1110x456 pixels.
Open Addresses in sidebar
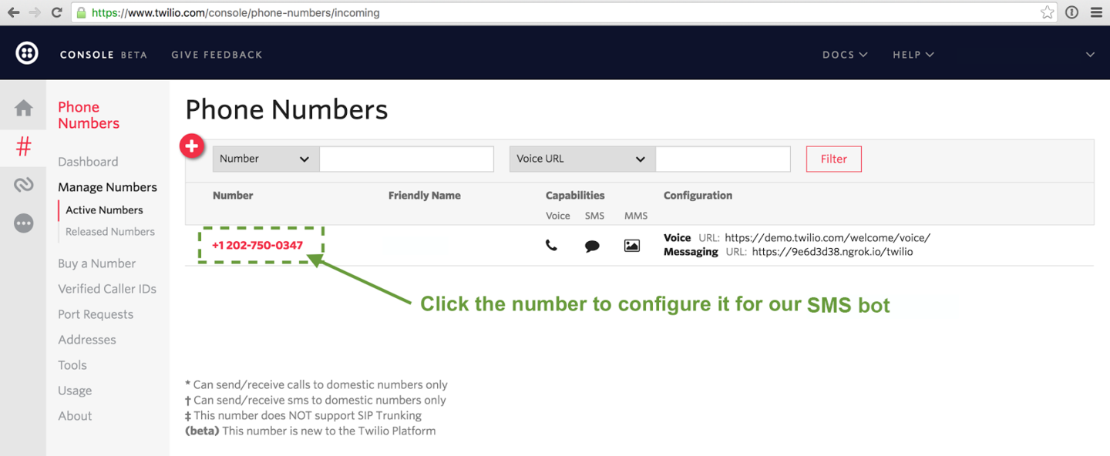87,340
